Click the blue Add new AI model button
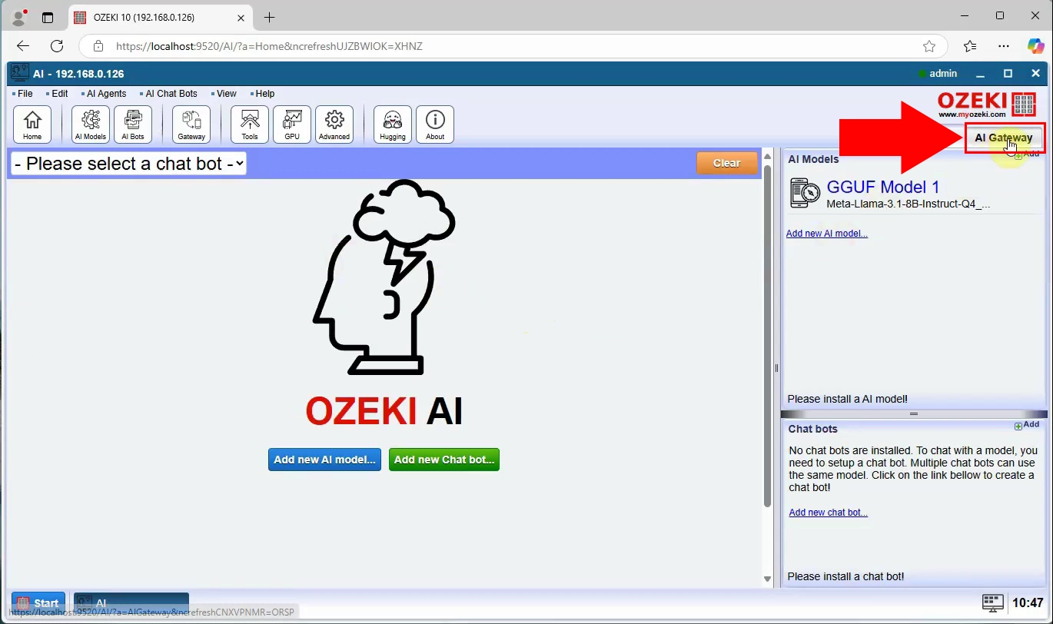Viewport: 1053px width, 624px height. click(x=324, y=460)
